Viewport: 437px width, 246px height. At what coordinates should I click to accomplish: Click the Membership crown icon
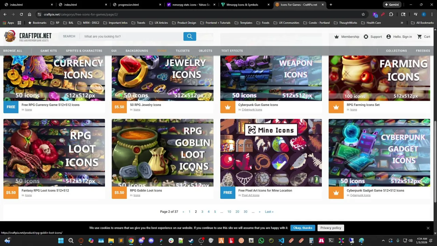point(337,37)
